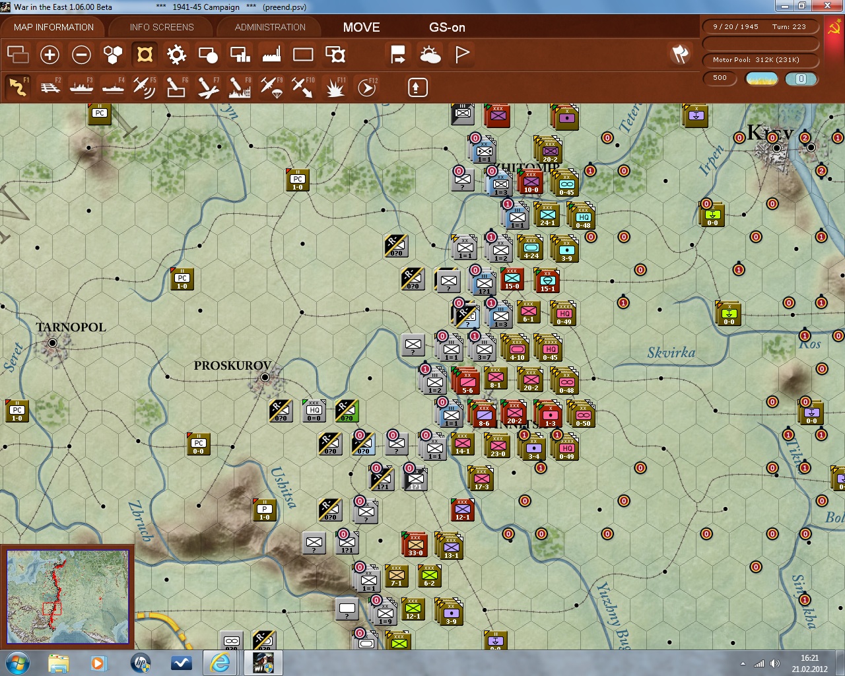Open the MAP INFORMATION tab
The image size is (845, 676).
tap(53, 27)
